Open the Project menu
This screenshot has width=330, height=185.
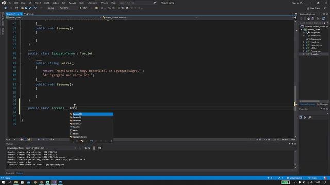coord(38,3)
